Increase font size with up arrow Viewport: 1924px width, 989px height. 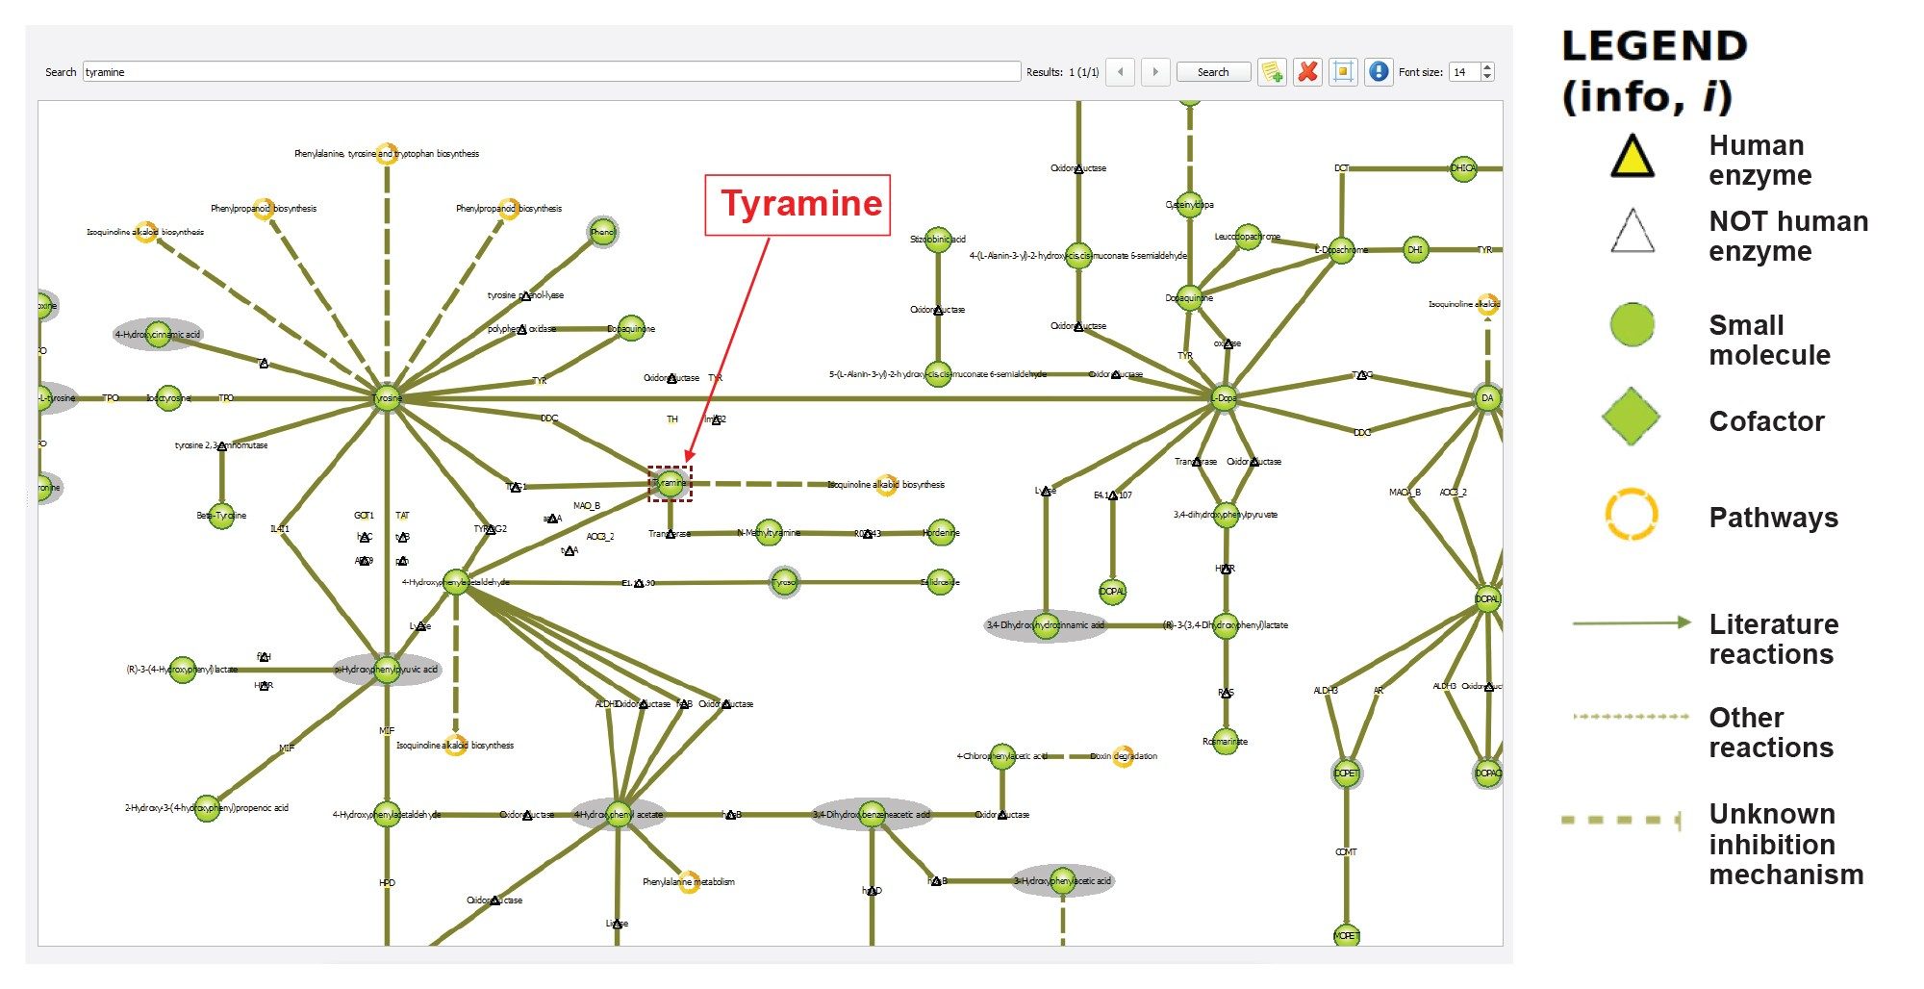pyautogui.click(x=1487, y=67)
